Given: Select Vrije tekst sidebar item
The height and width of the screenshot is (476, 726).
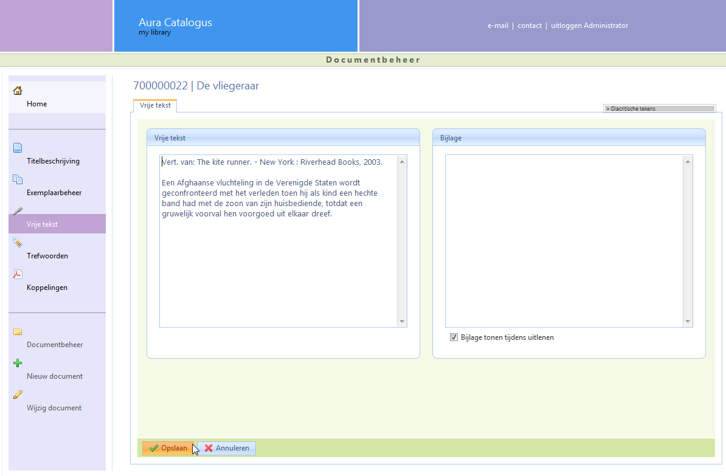Looking at the screenshot, I should click(x=57, y=224).
